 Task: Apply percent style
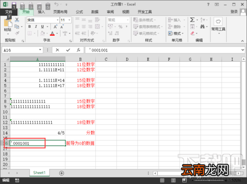(x=121, y=27)
